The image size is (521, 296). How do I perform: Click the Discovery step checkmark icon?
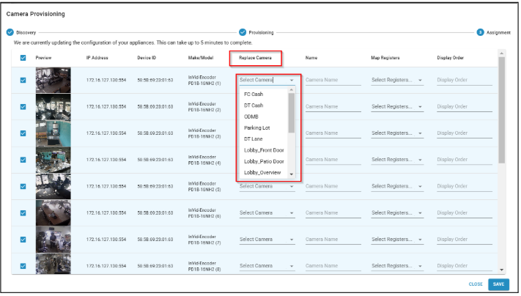10,32
